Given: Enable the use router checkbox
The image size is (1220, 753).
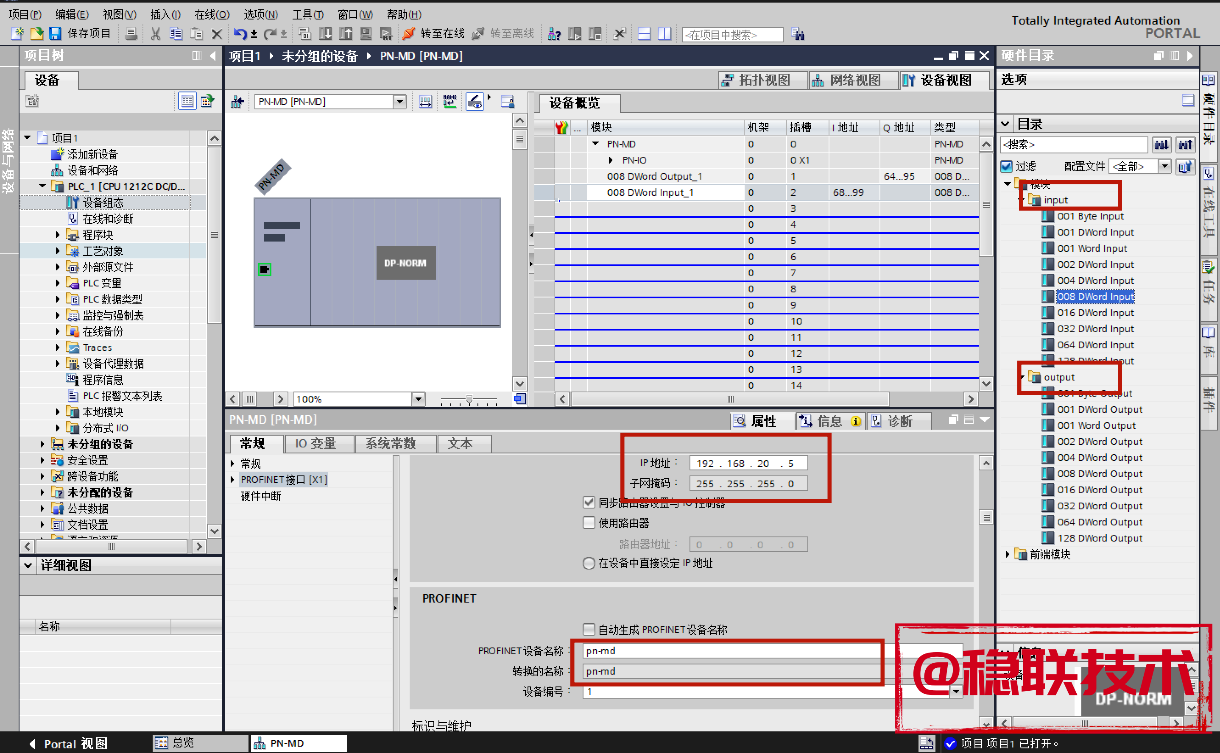Looking at the screenshot, I should point(589,522).
